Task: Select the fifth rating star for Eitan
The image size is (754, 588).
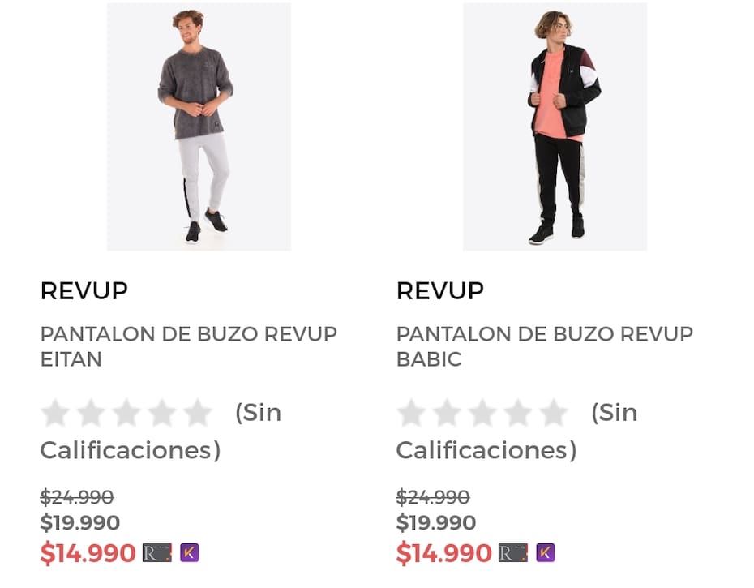Action: point(198,413)
